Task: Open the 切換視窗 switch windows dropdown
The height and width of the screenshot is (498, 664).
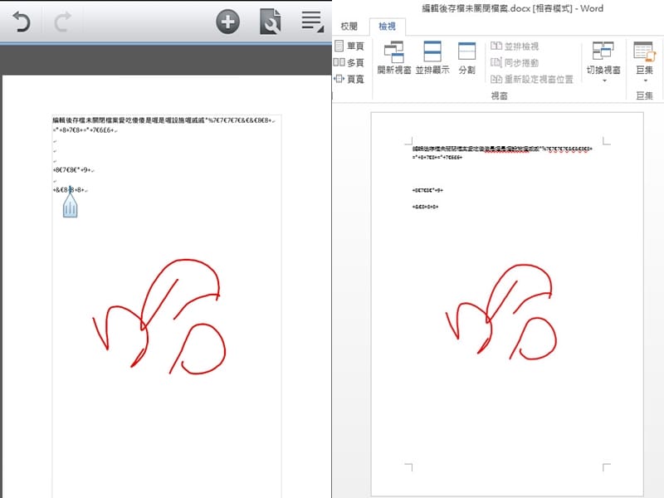Action: 603,61
